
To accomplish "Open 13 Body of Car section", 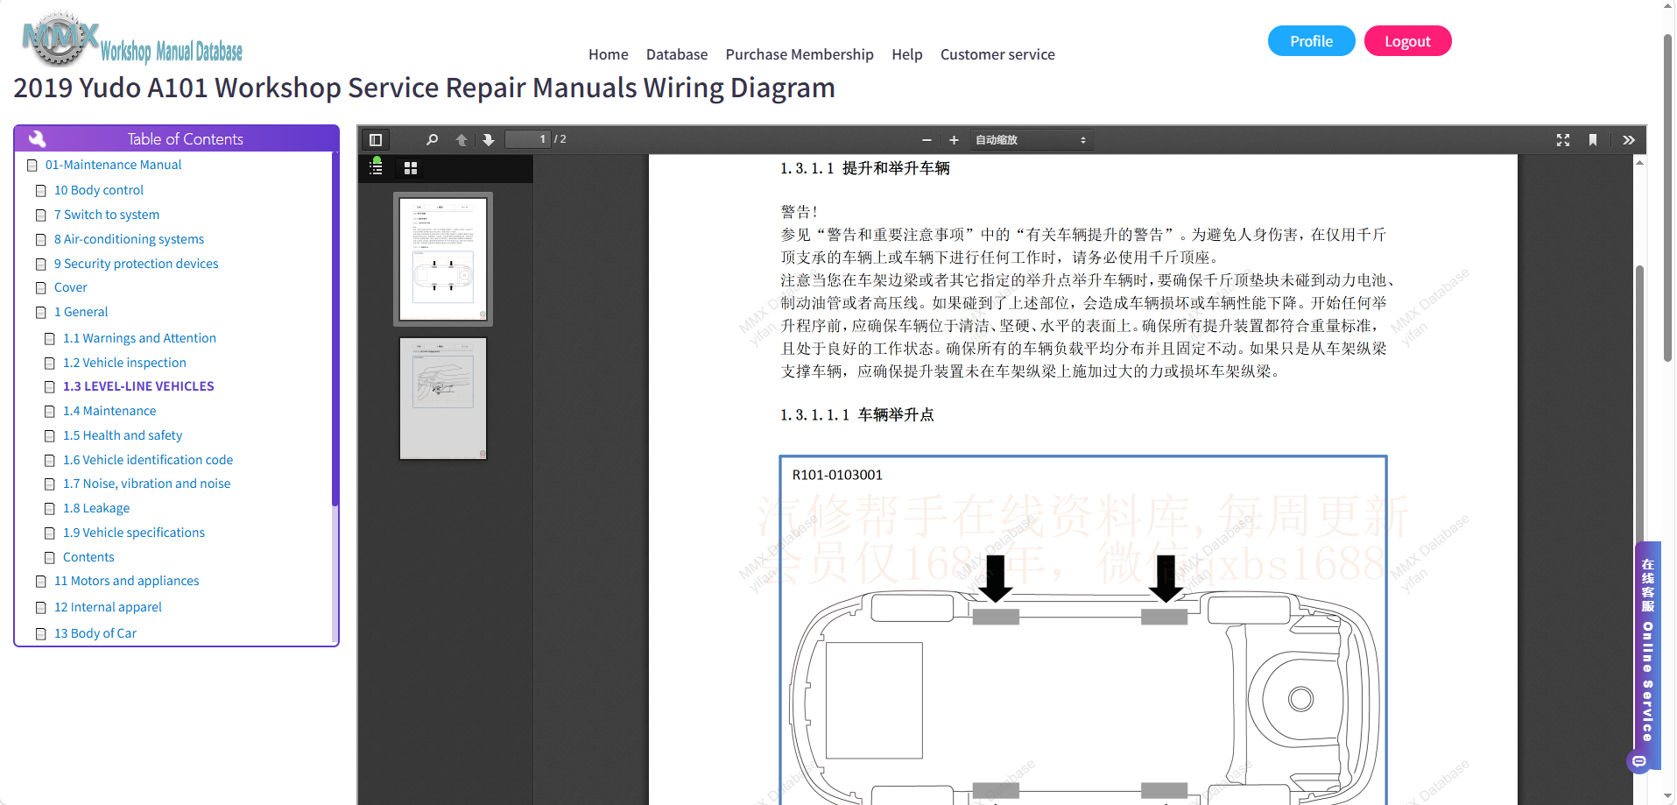I will 95,633.
